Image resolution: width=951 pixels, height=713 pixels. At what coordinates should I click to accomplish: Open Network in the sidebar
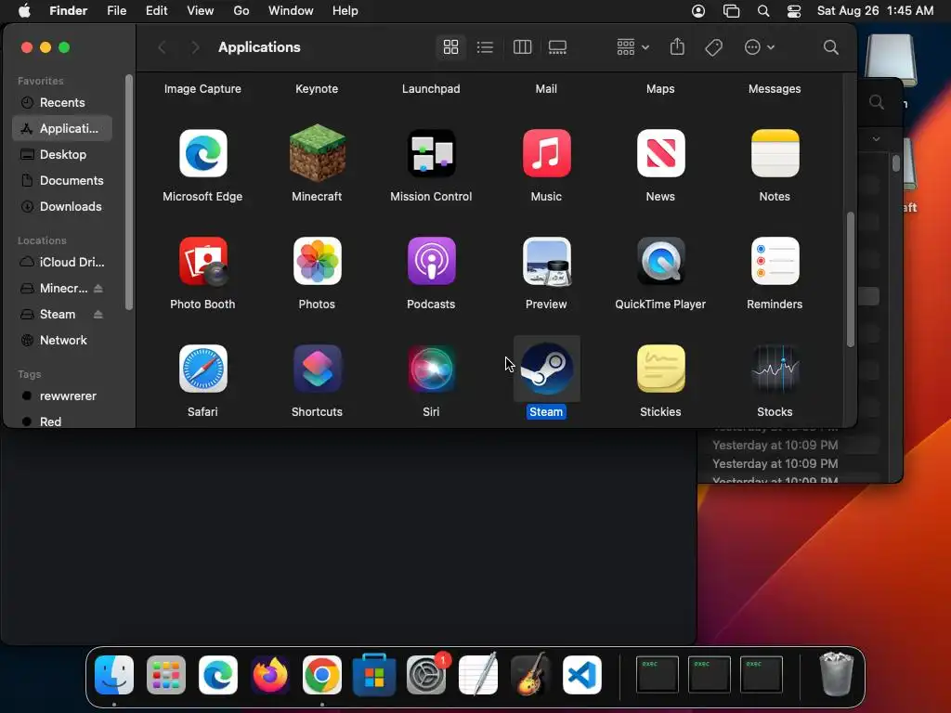click(62, 341)
